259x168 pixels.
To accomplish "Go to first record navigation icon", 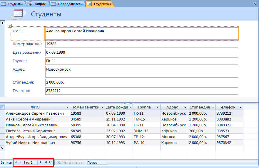I will [x=16, y=162].
